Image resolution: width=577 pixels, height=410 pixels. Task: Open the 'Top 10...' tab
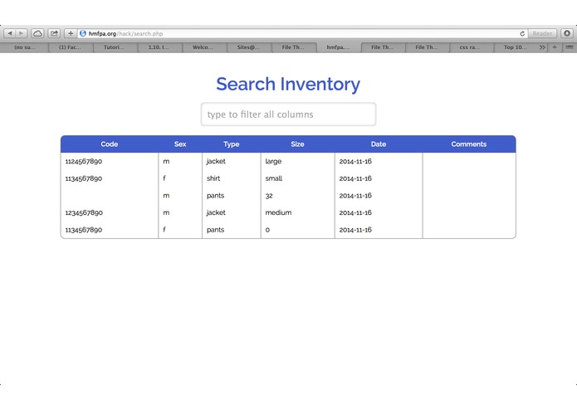click(515, 47)
